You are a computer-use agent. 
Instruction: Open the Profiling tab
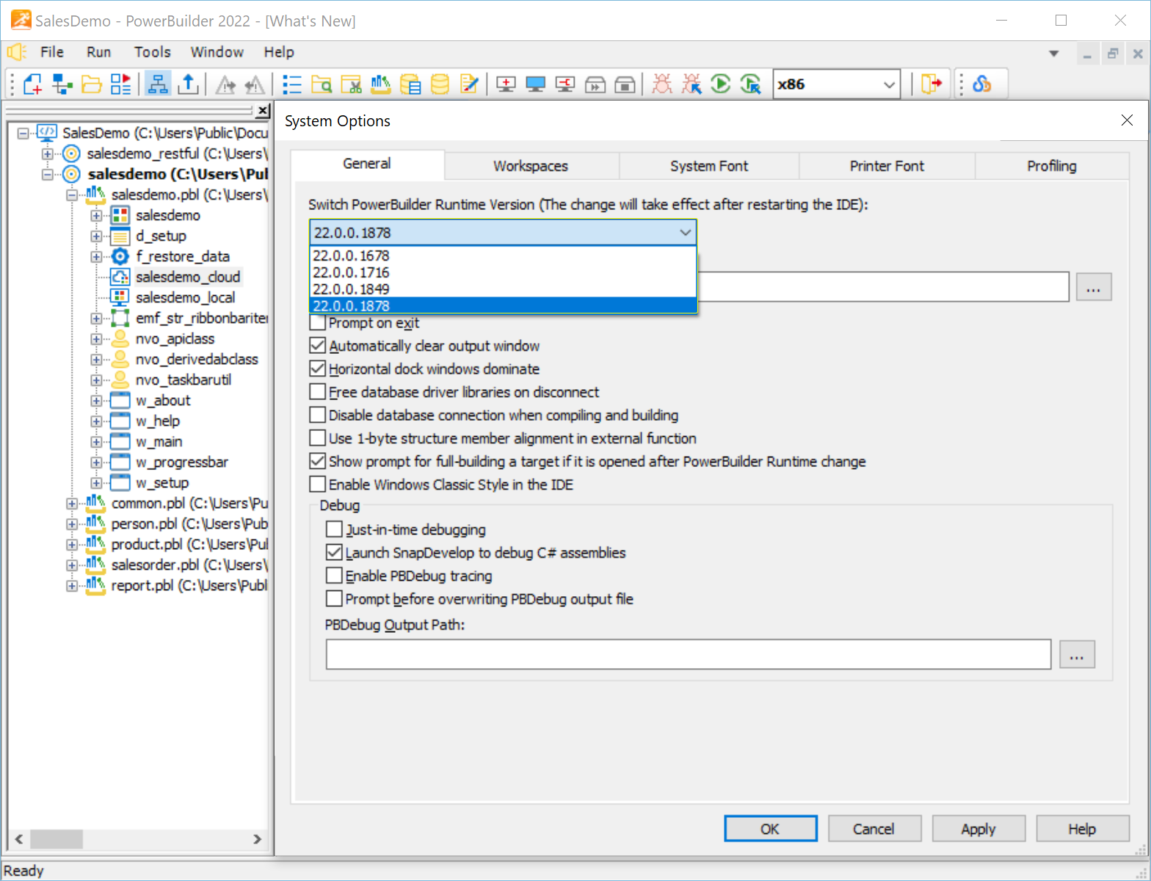1052,166
